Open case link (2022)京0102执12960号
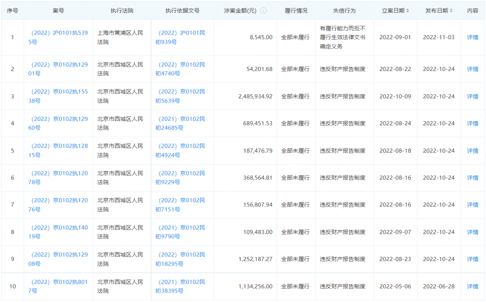 pos(58,124)
